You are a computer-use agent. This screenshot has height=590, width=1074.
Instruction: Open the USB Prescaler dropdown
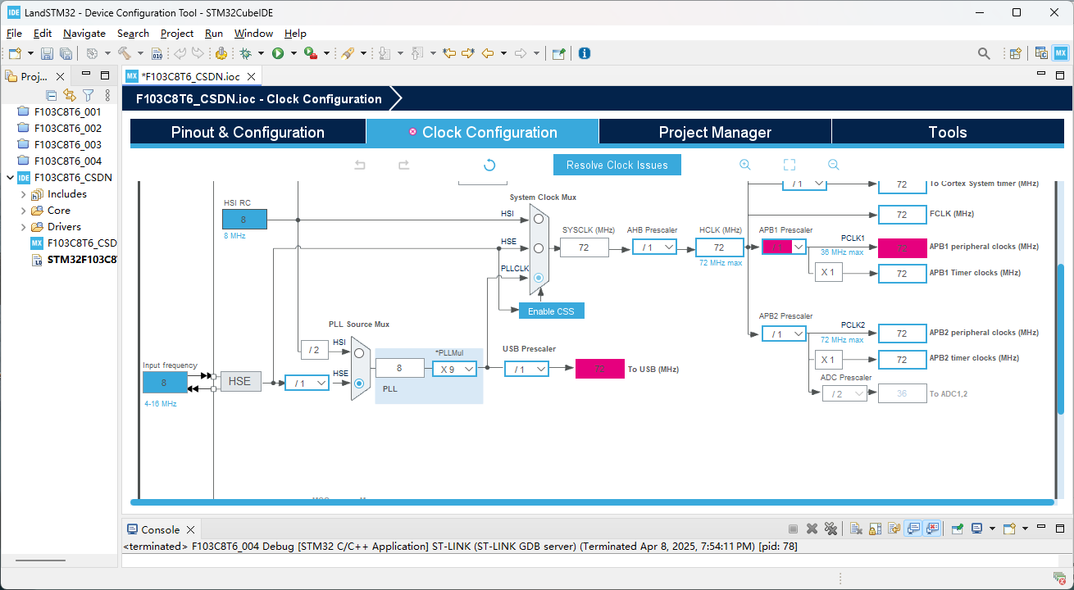(526, 369)
